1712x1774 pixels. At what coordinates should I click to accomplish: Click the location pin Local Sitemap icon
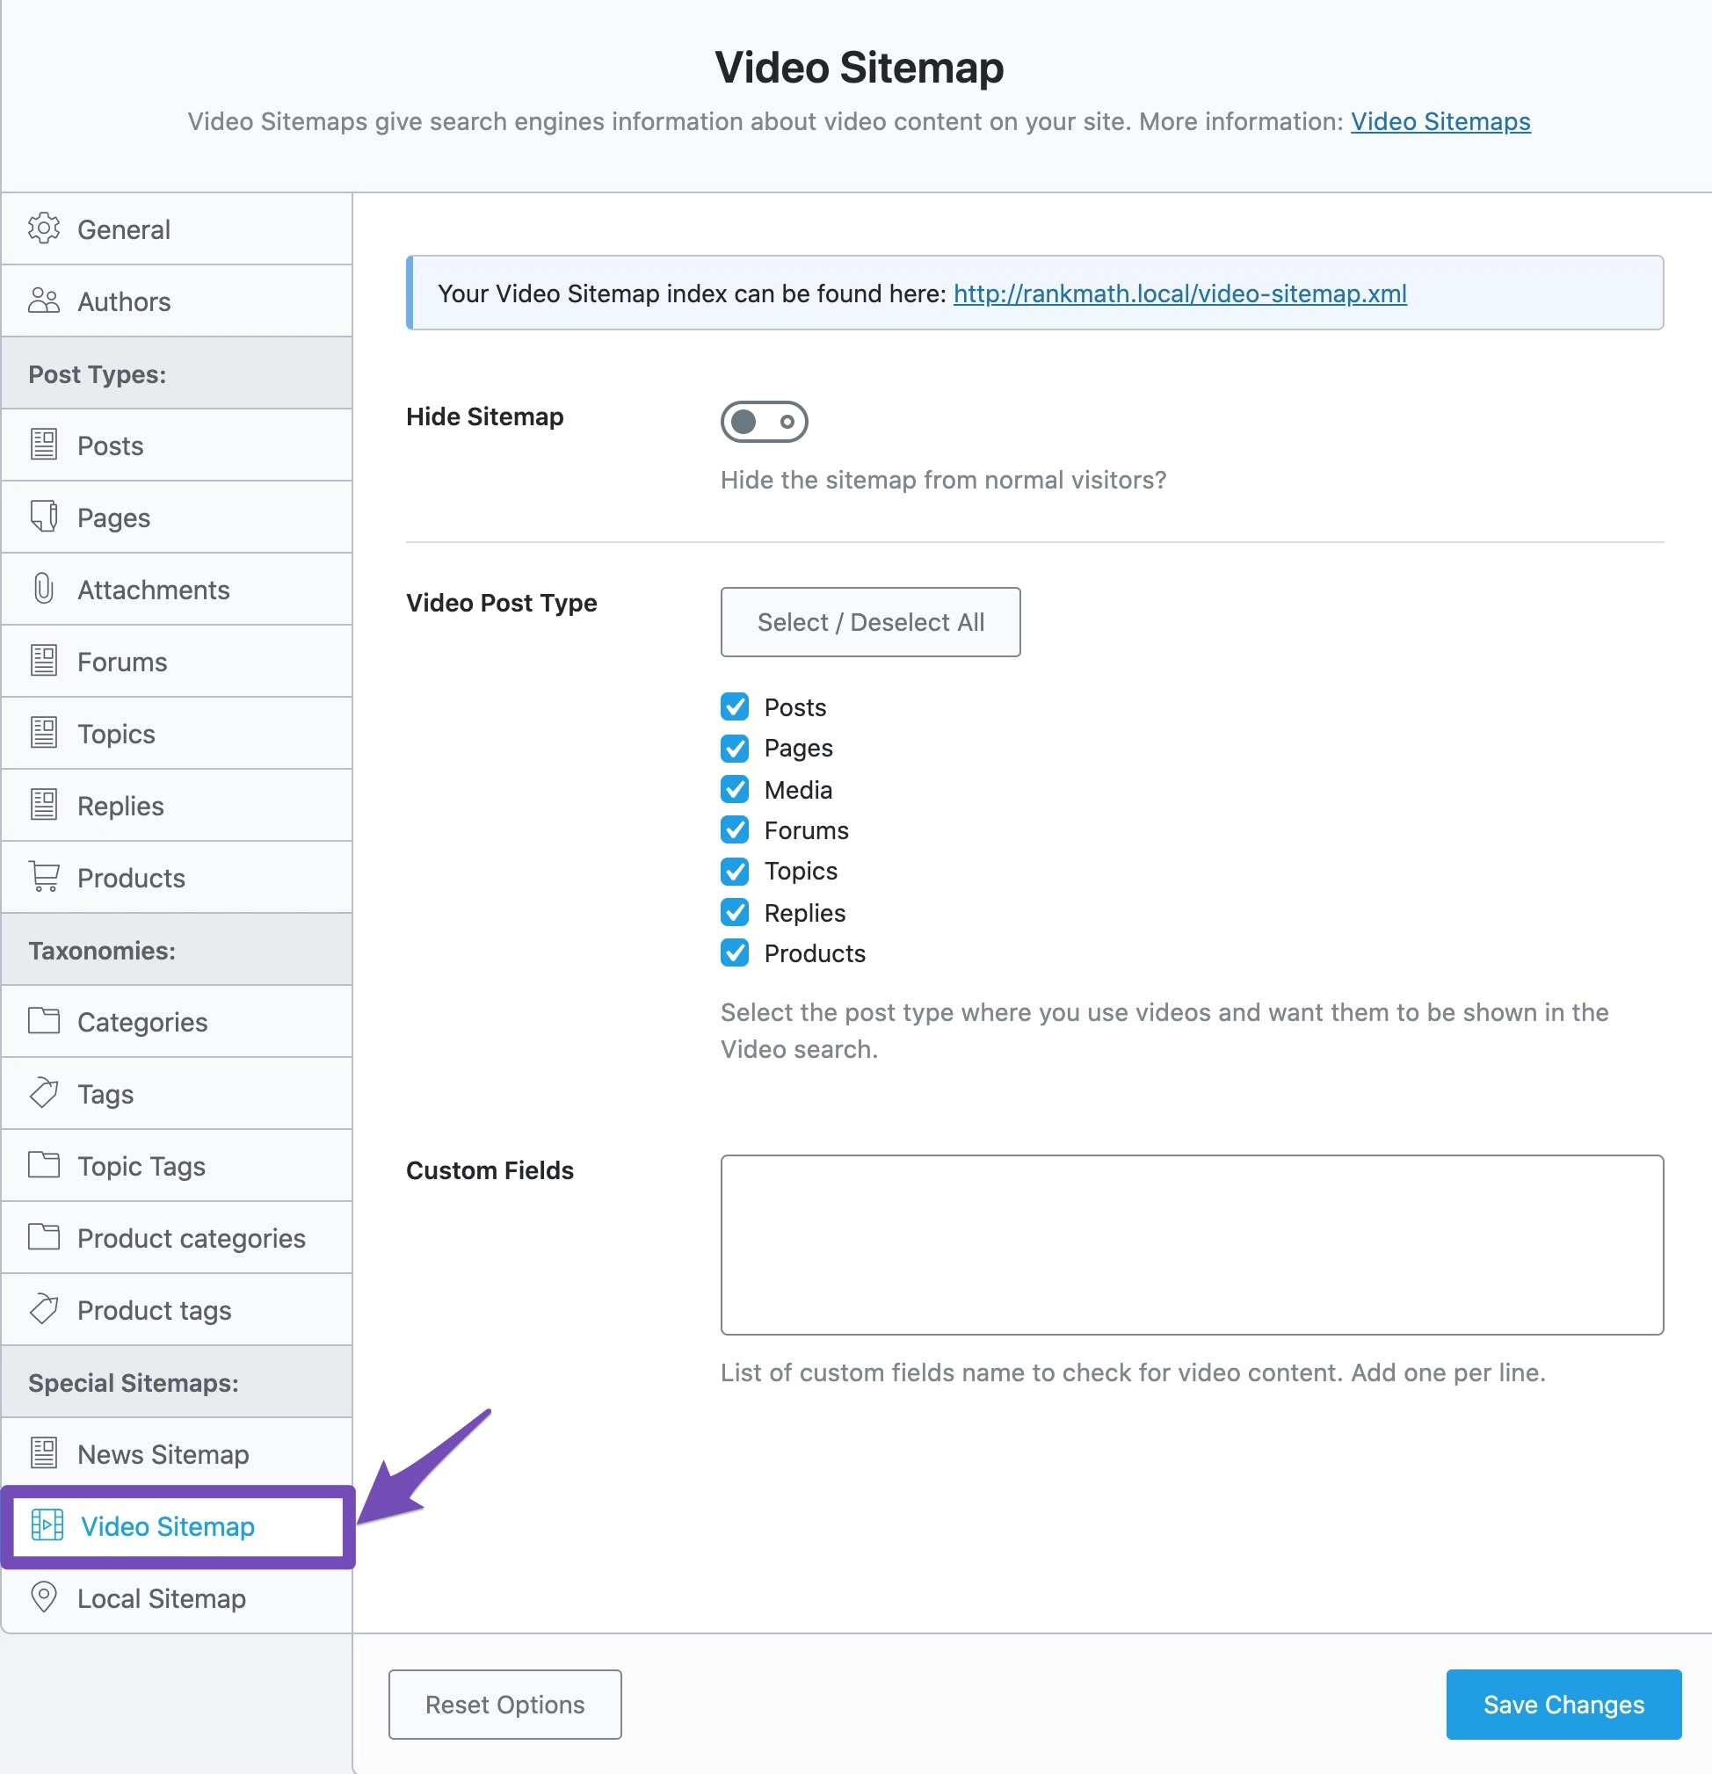click(x=43, y=1597)
